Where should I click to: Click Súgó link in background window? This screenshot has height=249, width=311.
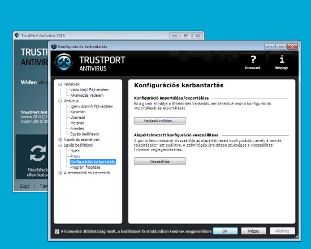[25, 186]
